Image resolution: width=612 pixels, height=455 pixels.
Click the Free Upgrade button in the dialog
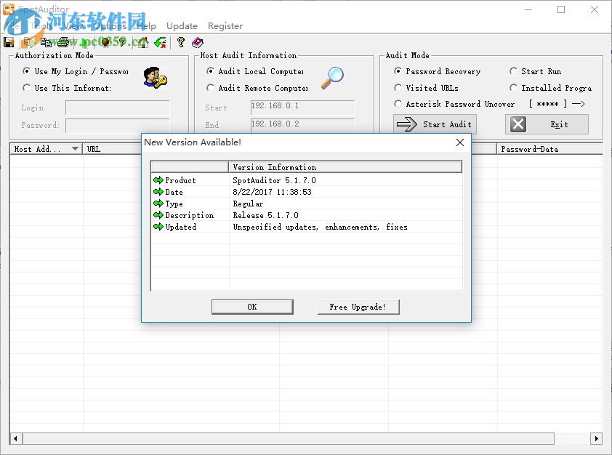[x=358, y=307]
